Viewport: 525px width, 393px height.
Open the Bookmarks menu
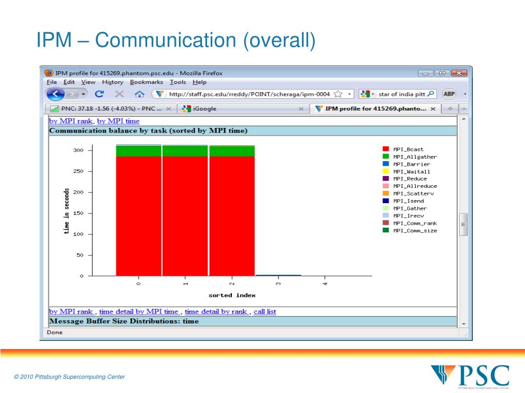146,82
